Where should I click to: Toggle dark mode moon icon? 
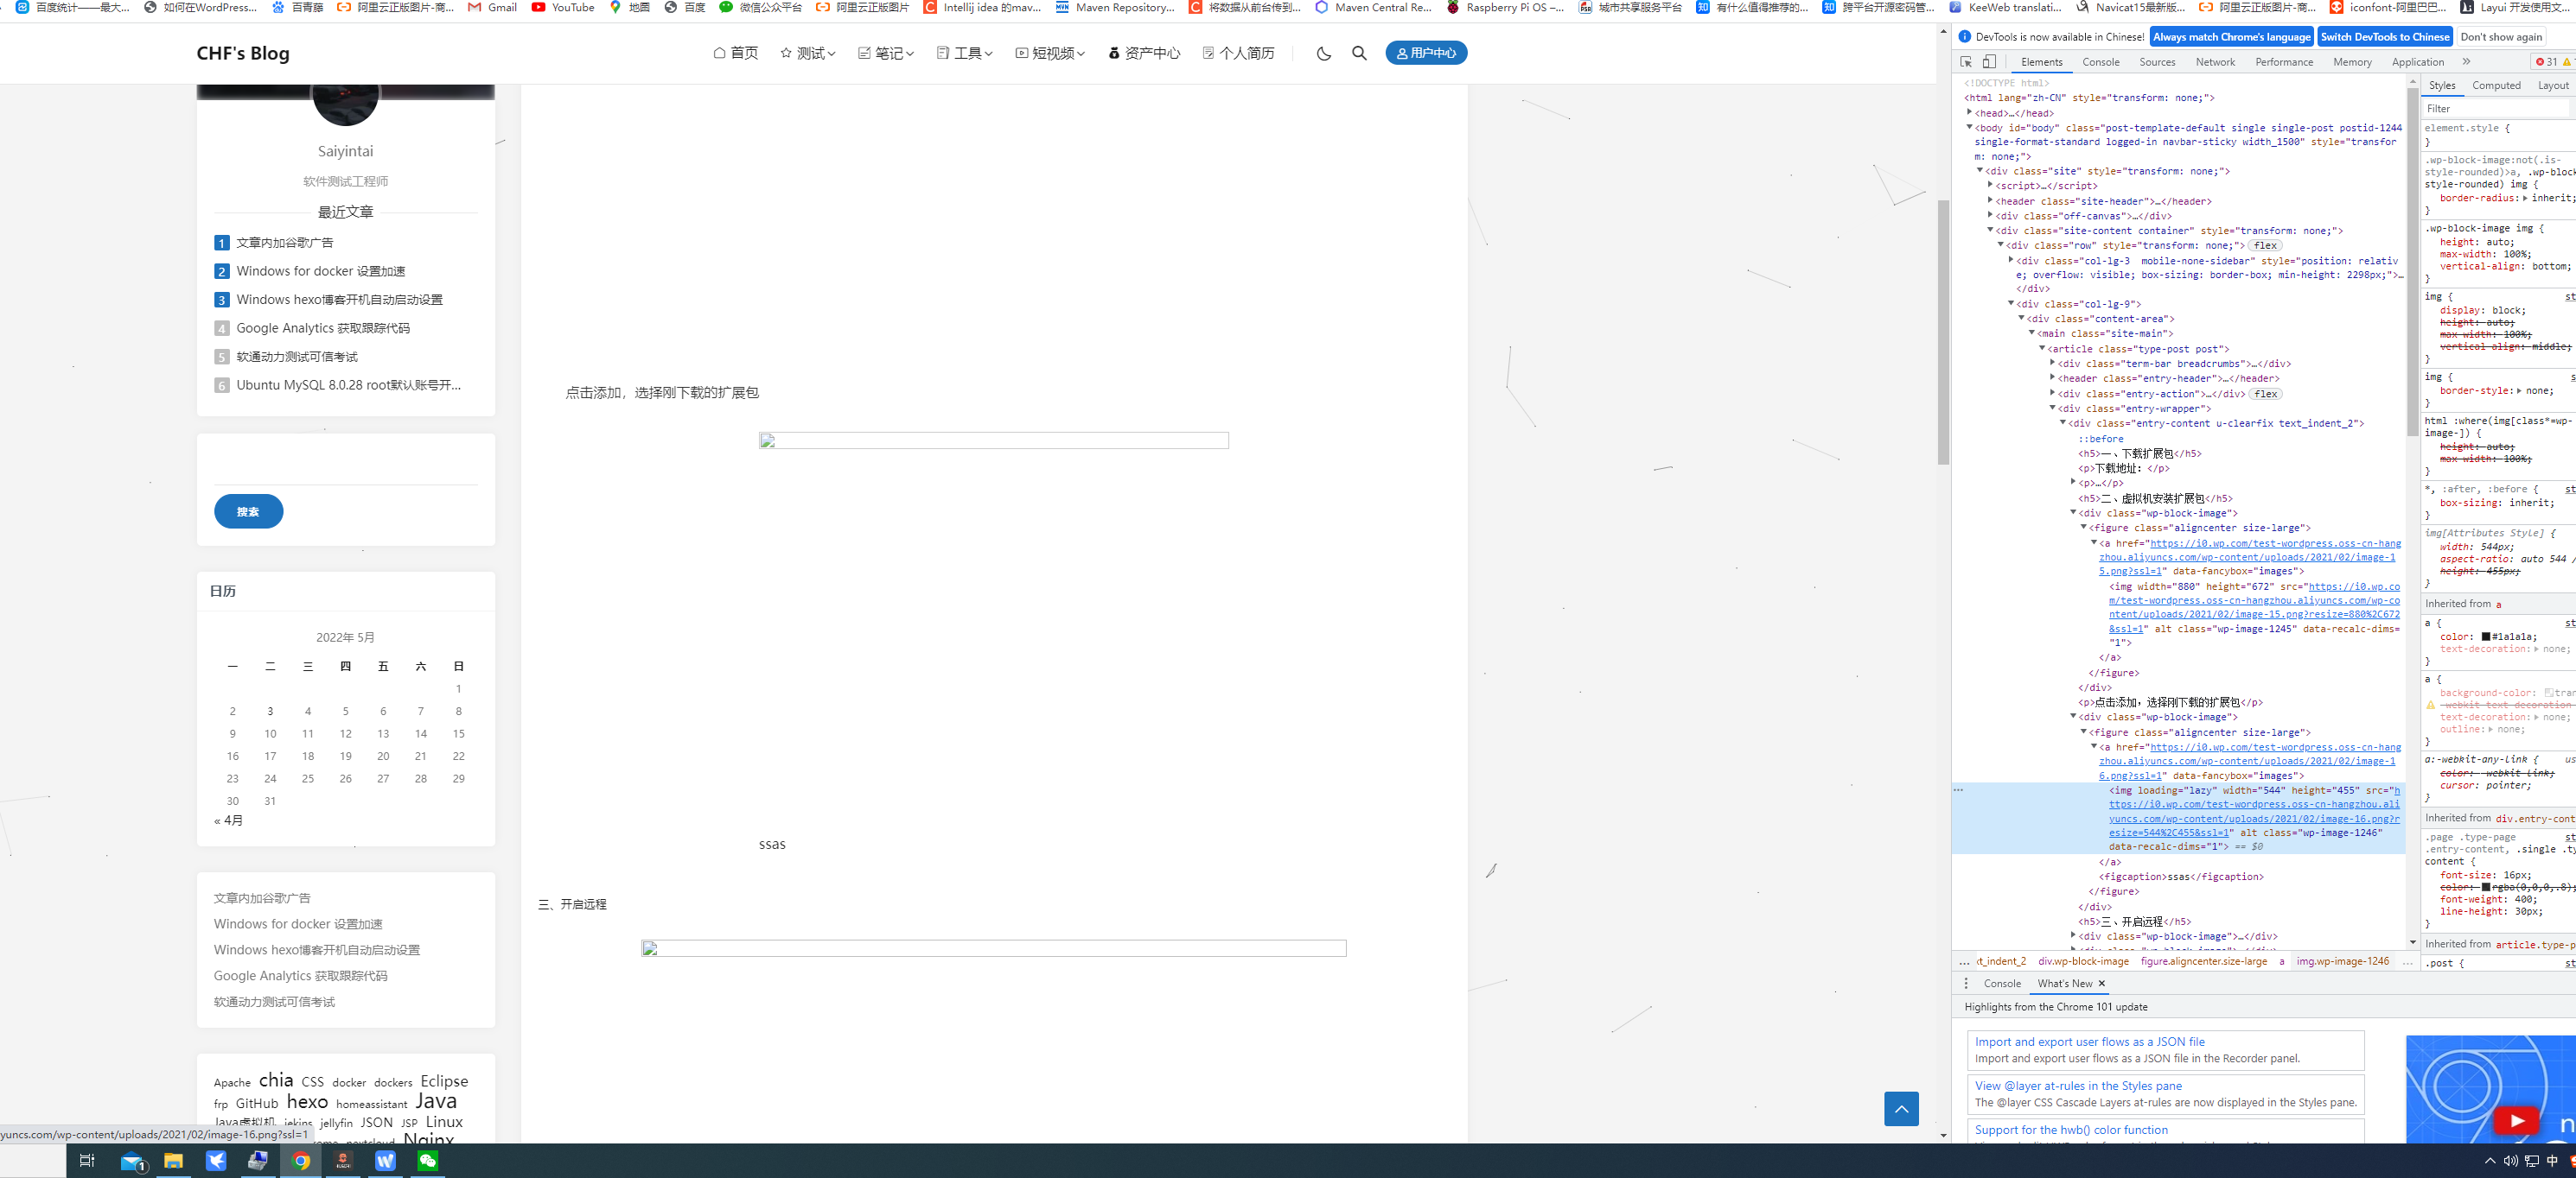click(x=1323, y=53)
